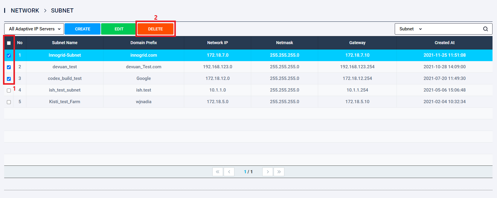Screen dimensions: 497x198
Task: Click the No column header
Action: [20, 43]
